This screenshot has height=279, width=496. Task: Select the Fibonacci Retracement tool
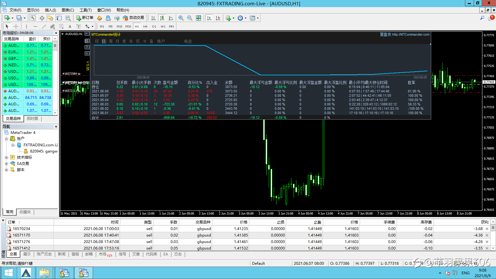click(x=61, y=26)
